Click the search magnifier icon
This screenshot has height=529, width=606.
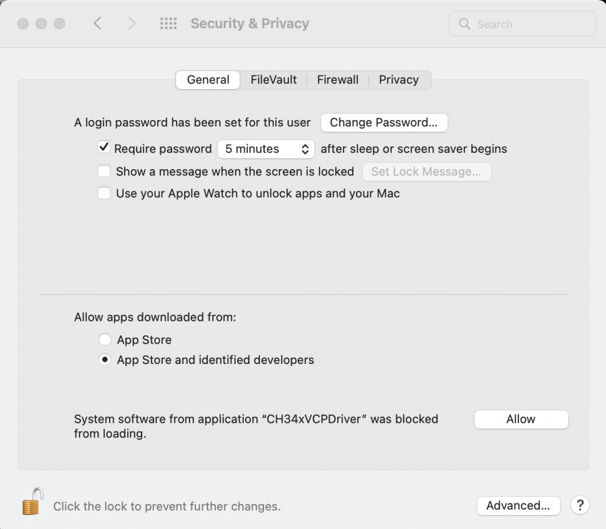pyautogui.click(x=465, y=24)
